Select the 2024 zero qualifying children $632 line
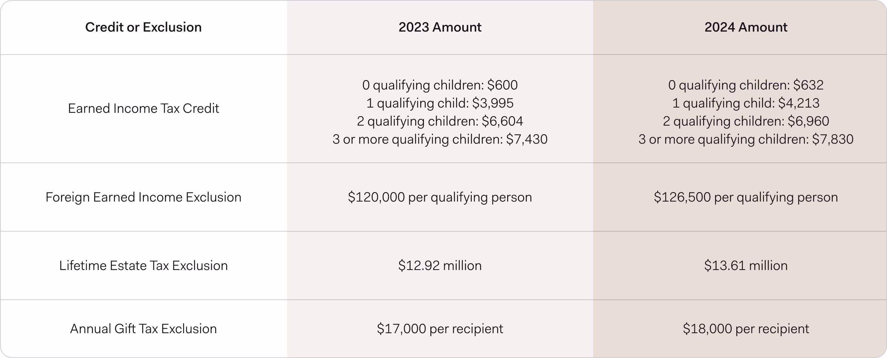Screen dimensions: 887x358 pos(746,85)
